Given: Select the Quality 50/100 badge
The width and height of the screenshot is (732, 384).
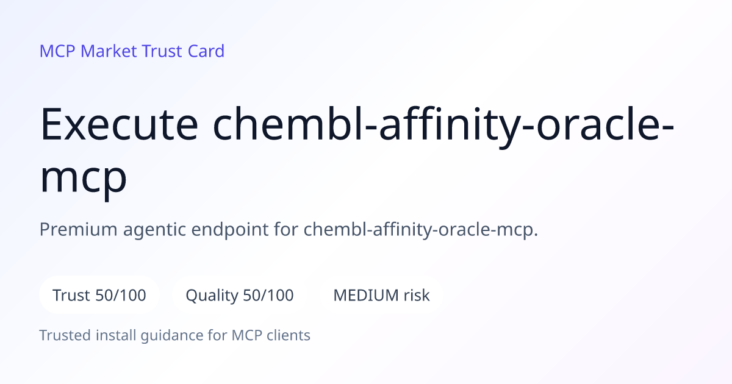Looking at the screenshot, I should pos(240,296).
